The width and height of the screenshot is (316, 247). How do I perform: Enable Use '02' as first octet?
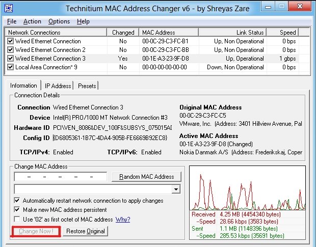[17, 219]
